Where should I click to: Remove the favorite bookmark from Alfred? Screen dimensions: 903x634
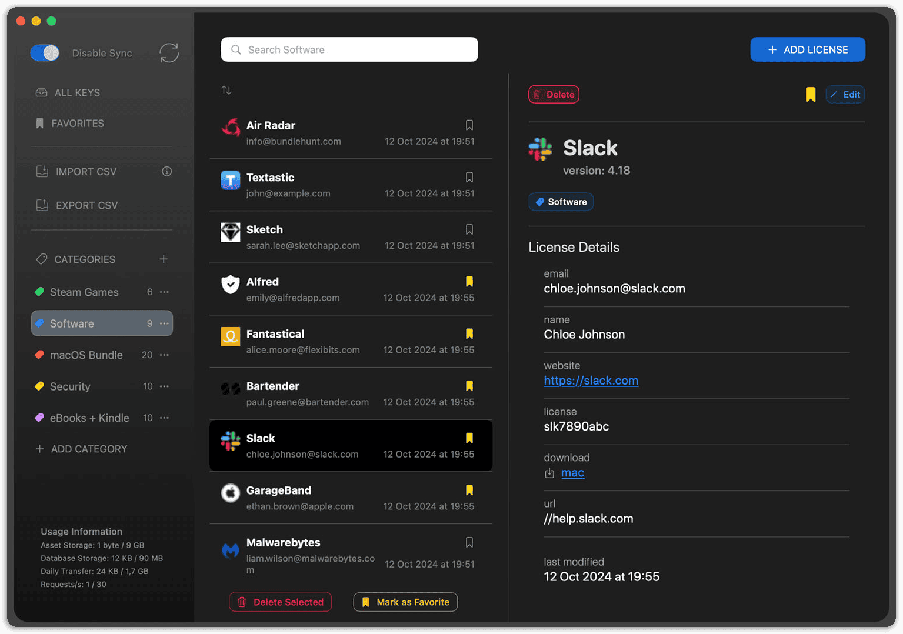point(469,282)
